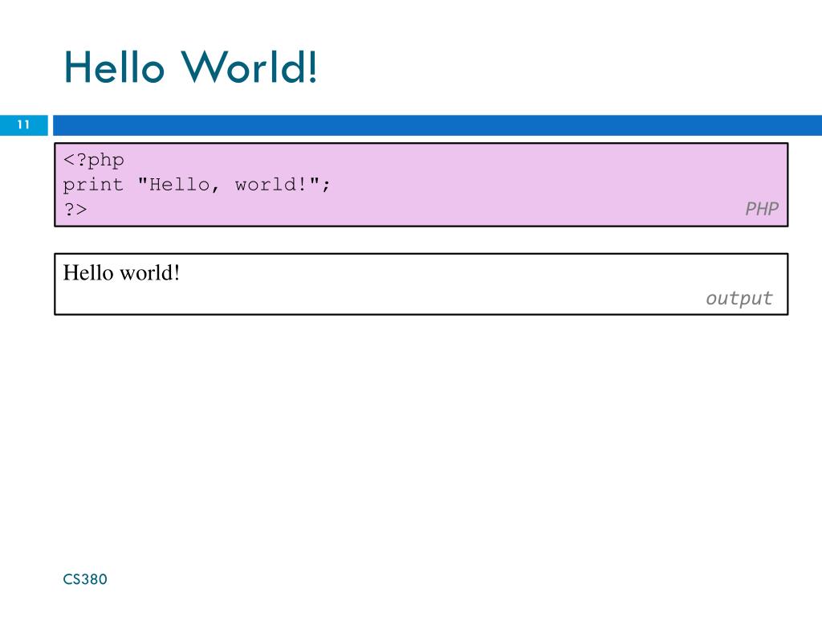Click the "<?php" opening tag line
Screen dimensions: 822x617
point(93,160)
